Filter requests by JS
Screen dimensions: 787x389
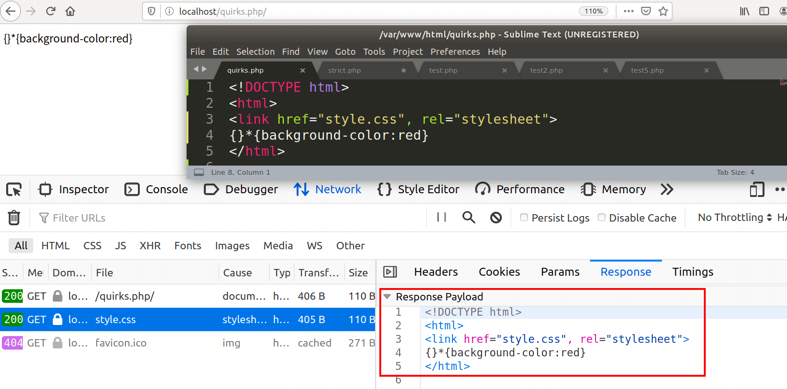tap(120, 246)
